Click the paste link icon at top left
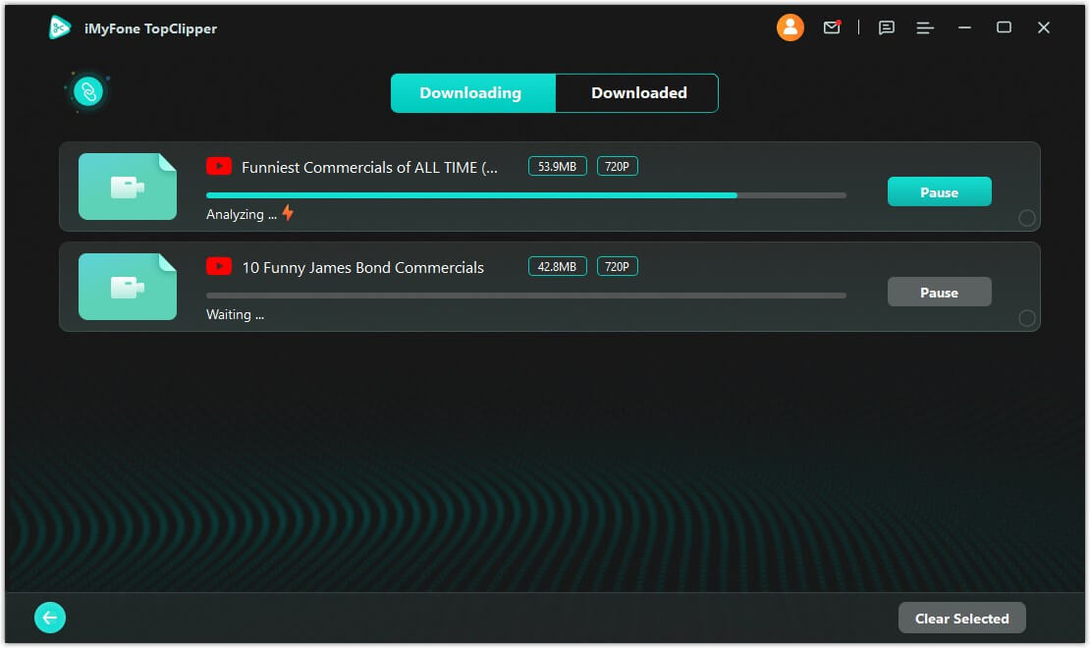This screenshot has height=648, width=1090. coord(88,92)
